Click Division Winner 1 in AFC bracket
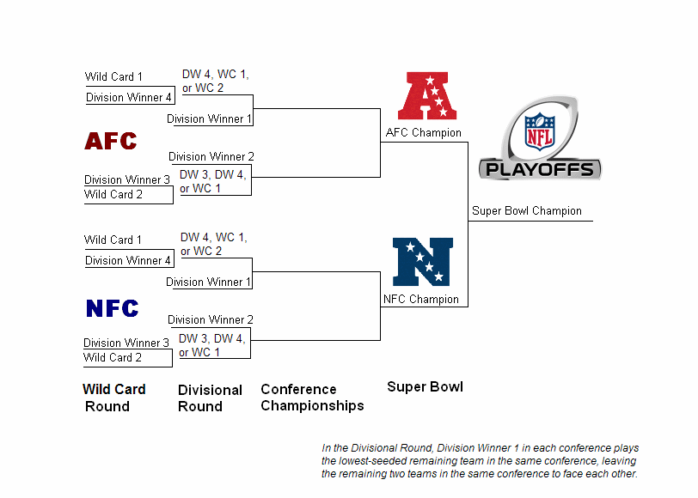Screen dimensions: 698x498 tap(209, 118)
